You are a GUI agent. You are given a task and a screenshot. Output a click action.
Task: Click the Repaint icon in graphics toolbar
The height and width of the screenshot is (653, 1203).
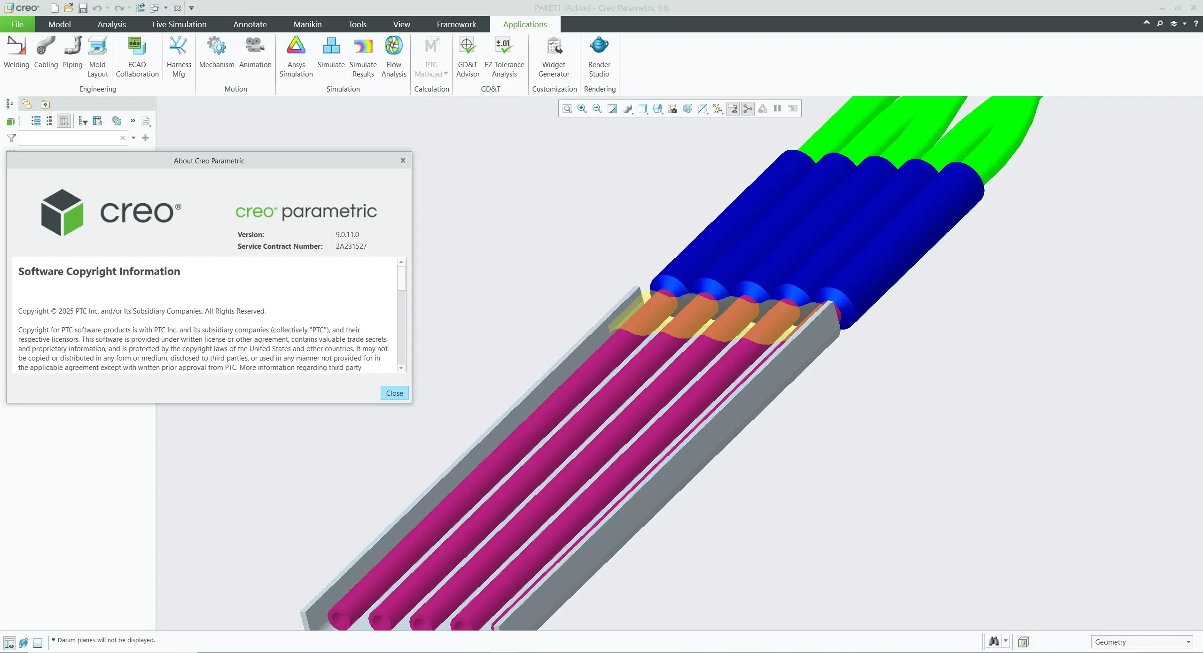(x=612, y=109)
